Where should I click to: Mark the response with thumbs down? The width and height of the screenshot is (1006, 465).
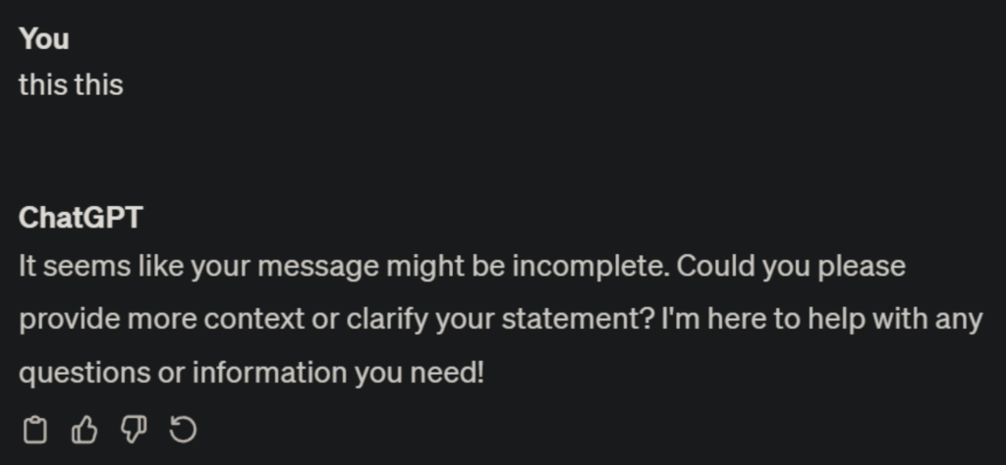click(135, 430)
